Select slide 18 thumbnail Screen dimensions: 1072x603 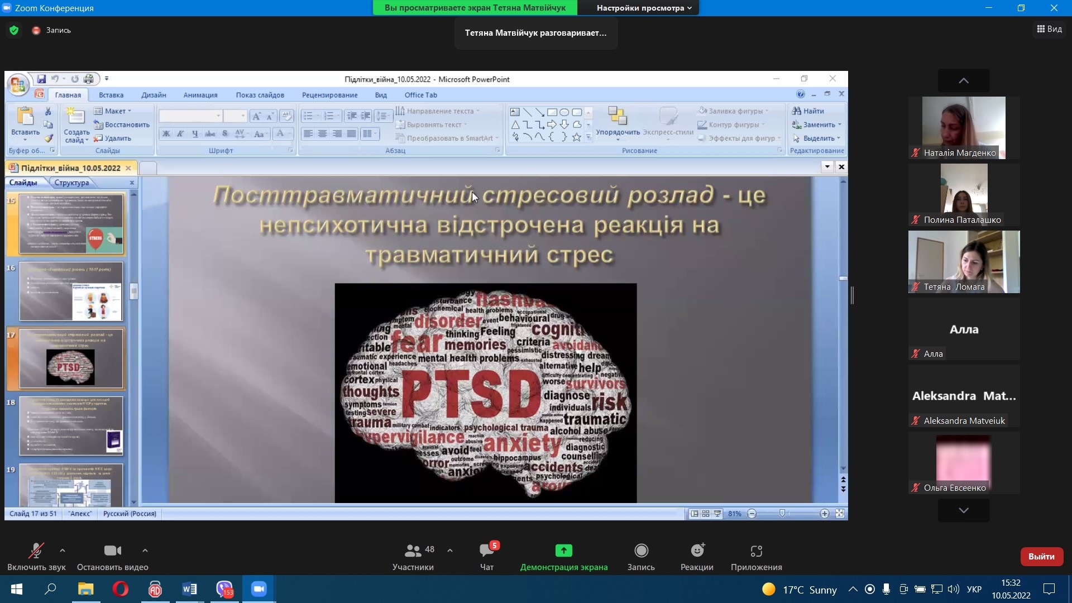pyautogui.click(x=71, y=426)
